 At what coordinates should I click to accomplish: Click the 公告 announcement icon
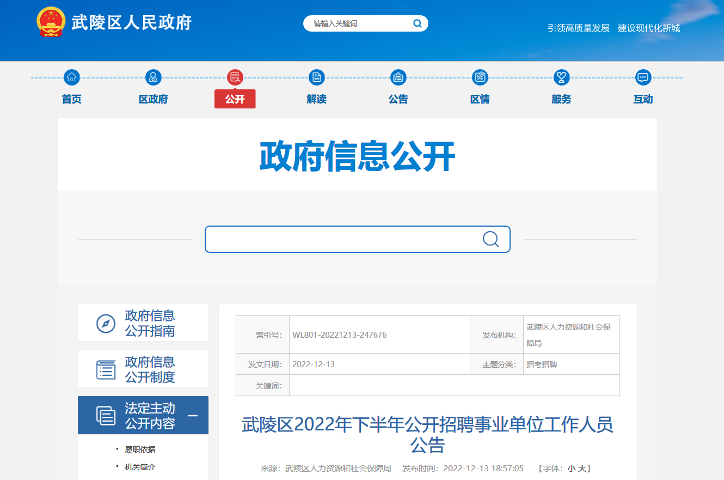click(398, 77)
